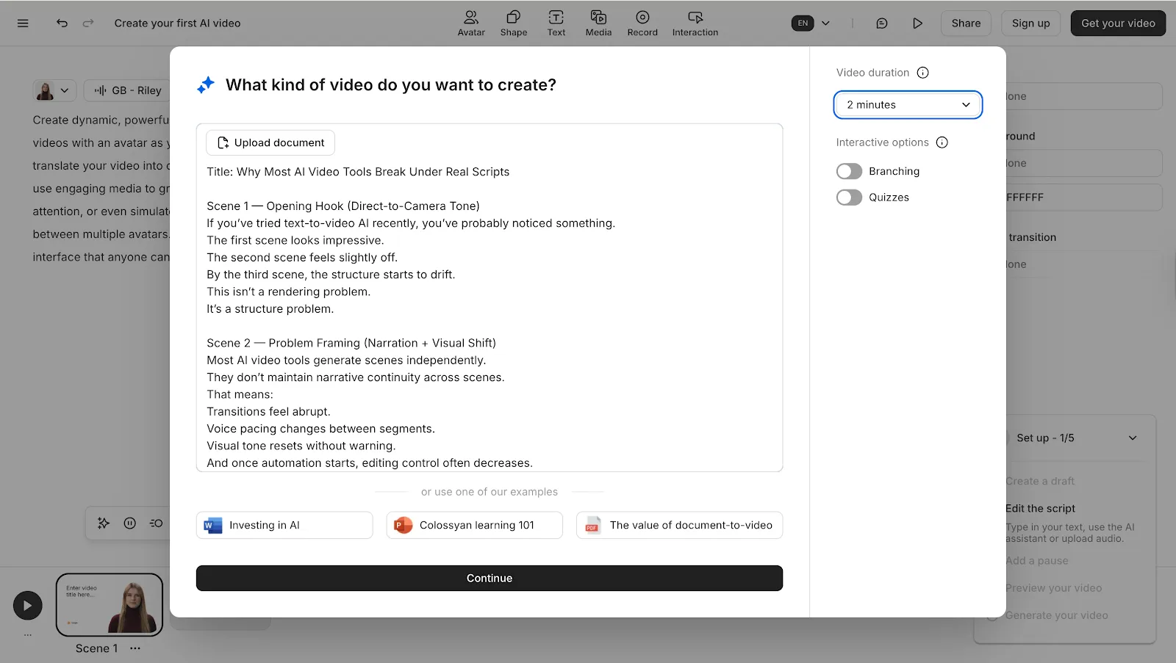Select the Scene 1 thumbnail
The width and height of the screenshot is (1176, 663).
110,604
